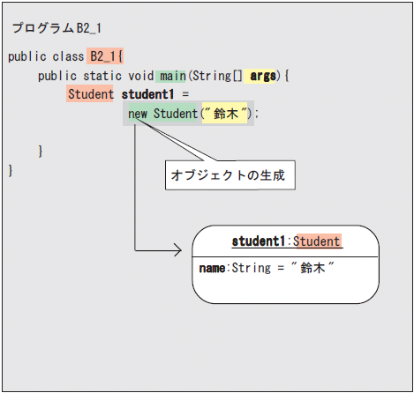This screenshot has height=393, width=414.
Task: Click the bold variable 'student1 ='
Action: point(155,94)
